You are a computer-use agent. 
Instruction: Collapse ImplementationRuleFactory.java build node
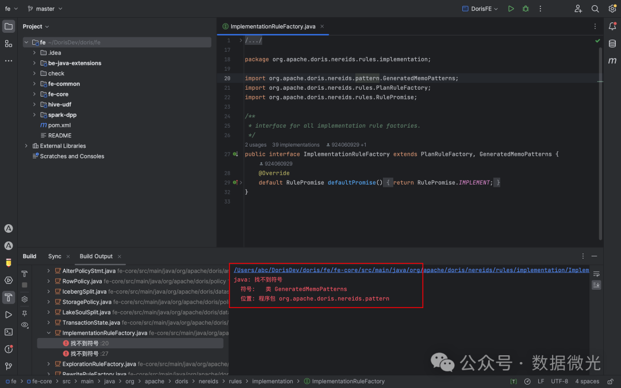(49, 333)
